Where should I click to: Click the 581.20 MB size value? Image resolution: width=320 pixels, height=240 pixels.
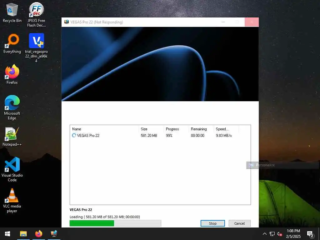coord(149,136)
